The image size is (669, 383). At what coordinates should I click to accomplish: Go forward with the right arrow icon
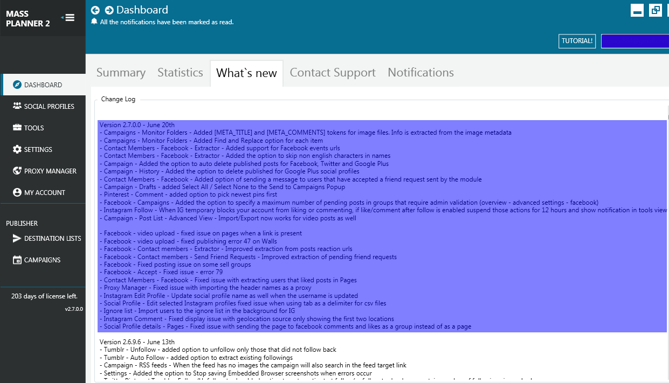tap(109, 10)
